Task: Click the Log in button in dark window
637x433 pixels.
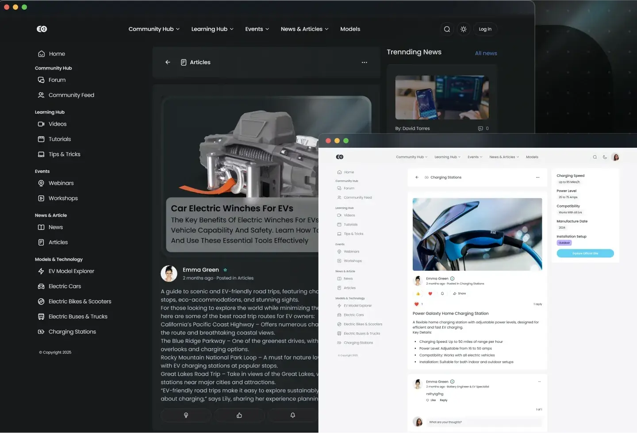Action: pyautogui.click(x=485, y=29)
